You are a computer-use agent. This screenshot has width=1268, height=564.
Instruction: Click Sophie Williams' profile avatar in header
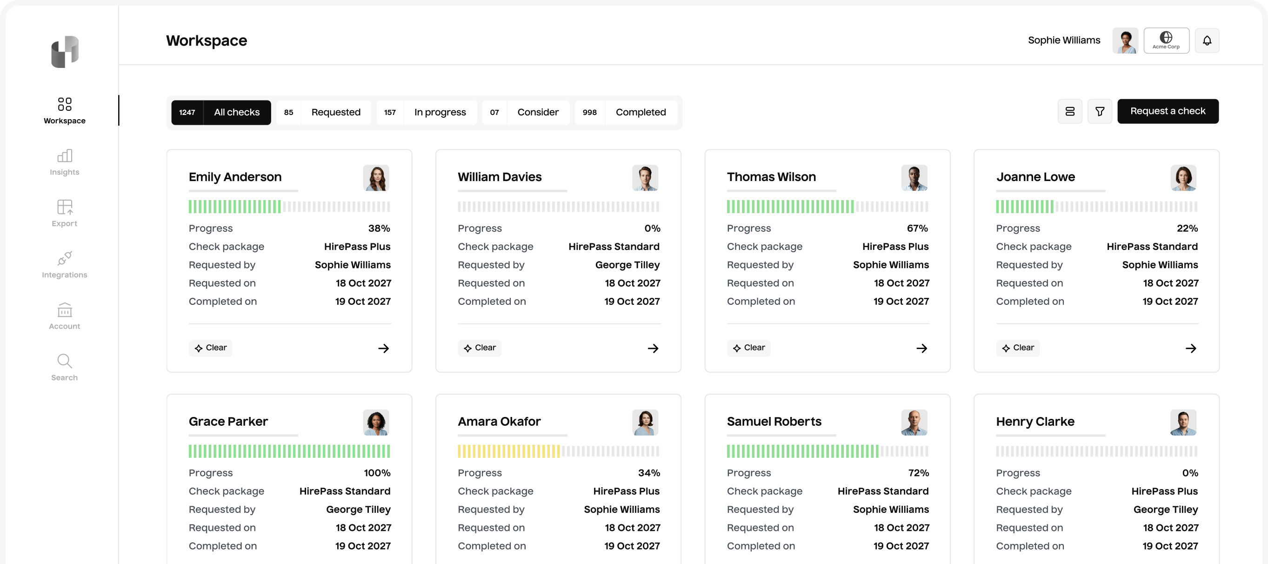click(1125, 40)
